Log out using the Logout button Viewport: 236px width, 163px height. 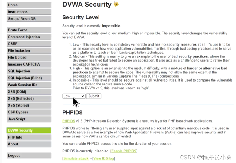pyautogui.click(x=29, y=155)
